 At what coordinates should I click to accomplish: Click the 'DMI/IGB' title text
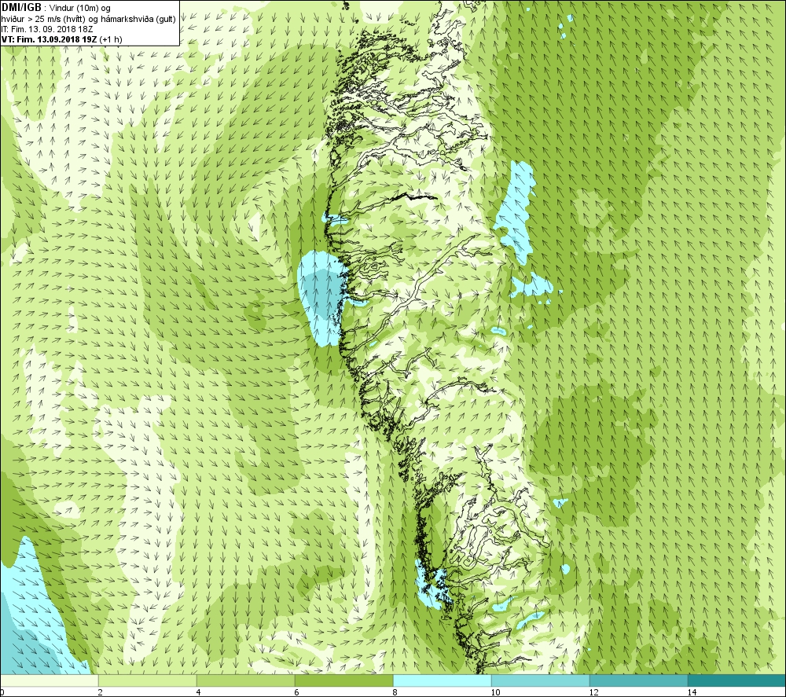click(21, 8)
